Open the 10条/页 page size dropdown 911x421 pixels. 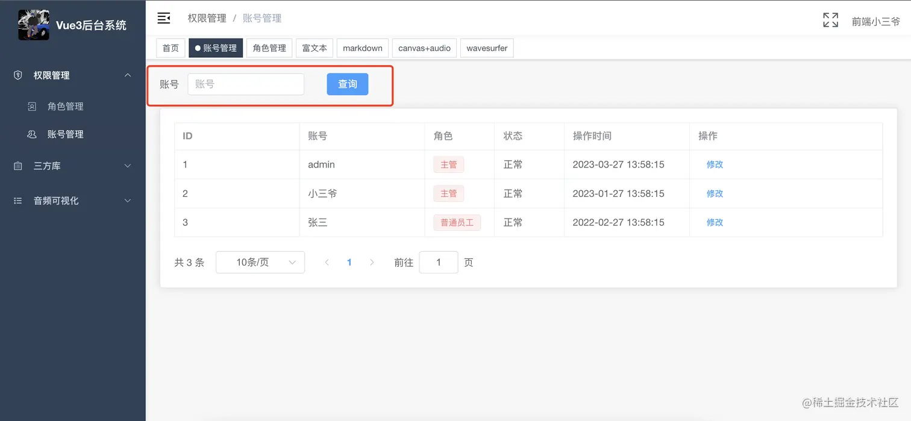click(260, 262)
